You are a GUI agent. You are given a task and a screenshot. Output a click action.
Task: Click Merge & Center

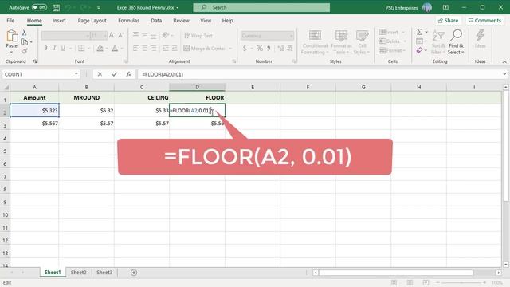tap(205, 48)
